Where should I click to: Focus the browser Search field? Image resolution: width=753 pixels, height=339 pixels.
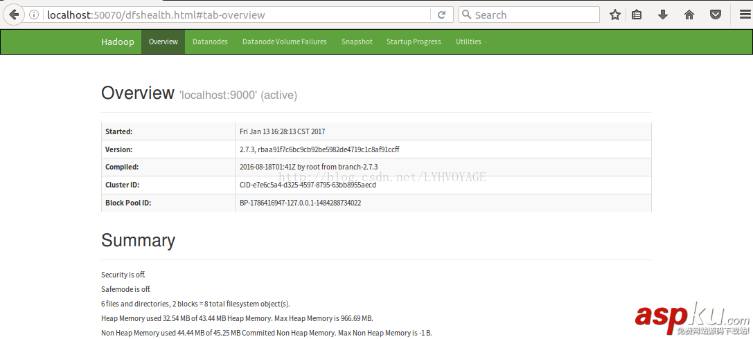[529, 15]
